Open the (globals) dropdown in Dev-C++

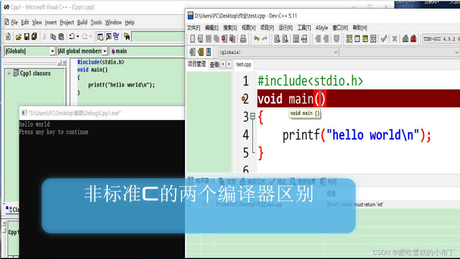278,52
